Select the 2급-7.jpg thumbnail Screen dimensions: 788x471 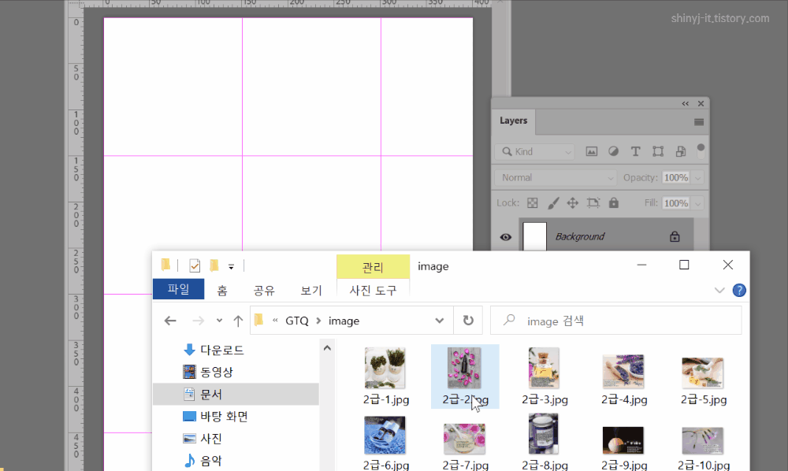(x=464, y=439)
